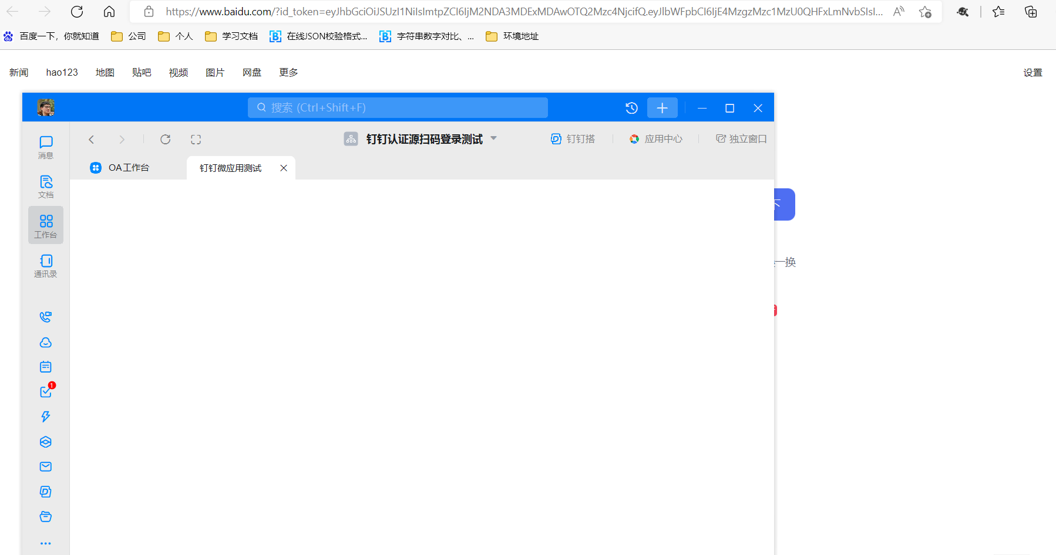Toggle fullscreen in DingTalk workbench toolbar
The image size is (1056, 555).
[x=196, y=140]
